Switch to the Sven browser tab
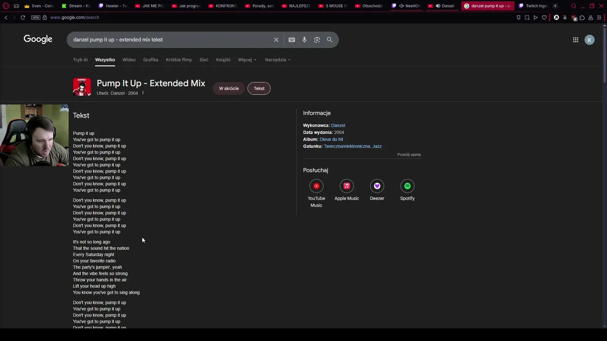Image resolution: width=607 pixels, height=341 pixels. pos(39,6)
